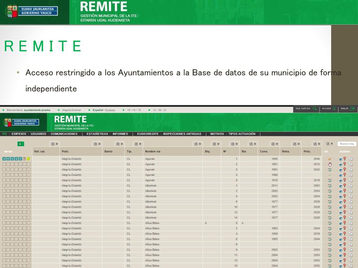Viewport: 358px width, 268px height.
Task: Click the Nuevo req. button
Action: (x=347, y=144)
